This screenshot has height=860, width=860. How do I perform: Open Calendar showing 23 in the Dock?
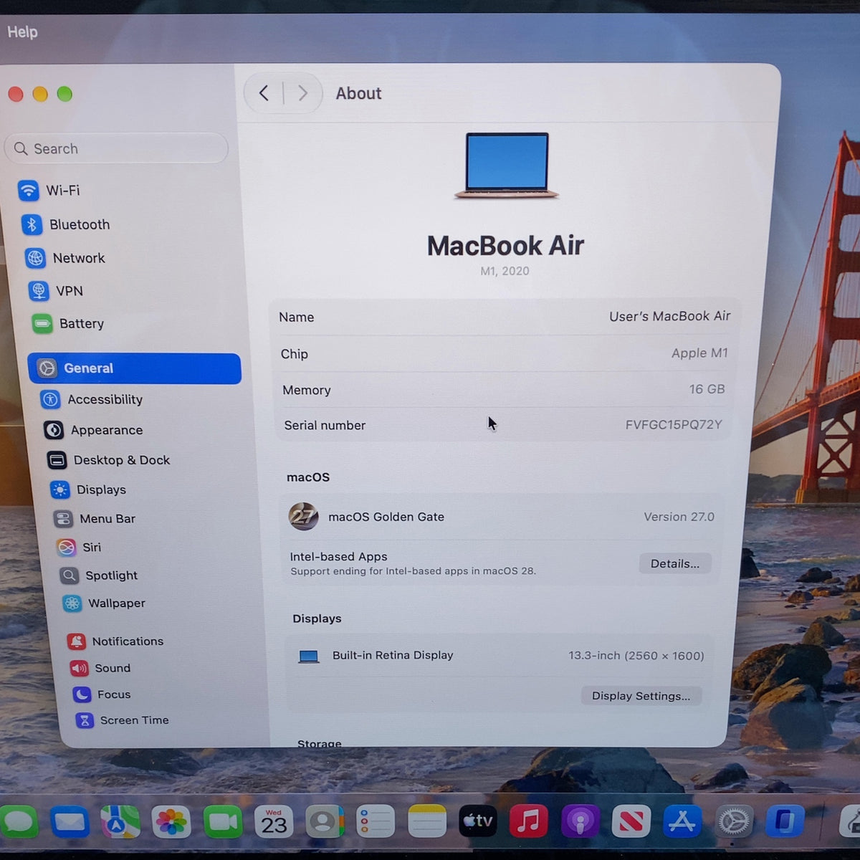point(274,822)
